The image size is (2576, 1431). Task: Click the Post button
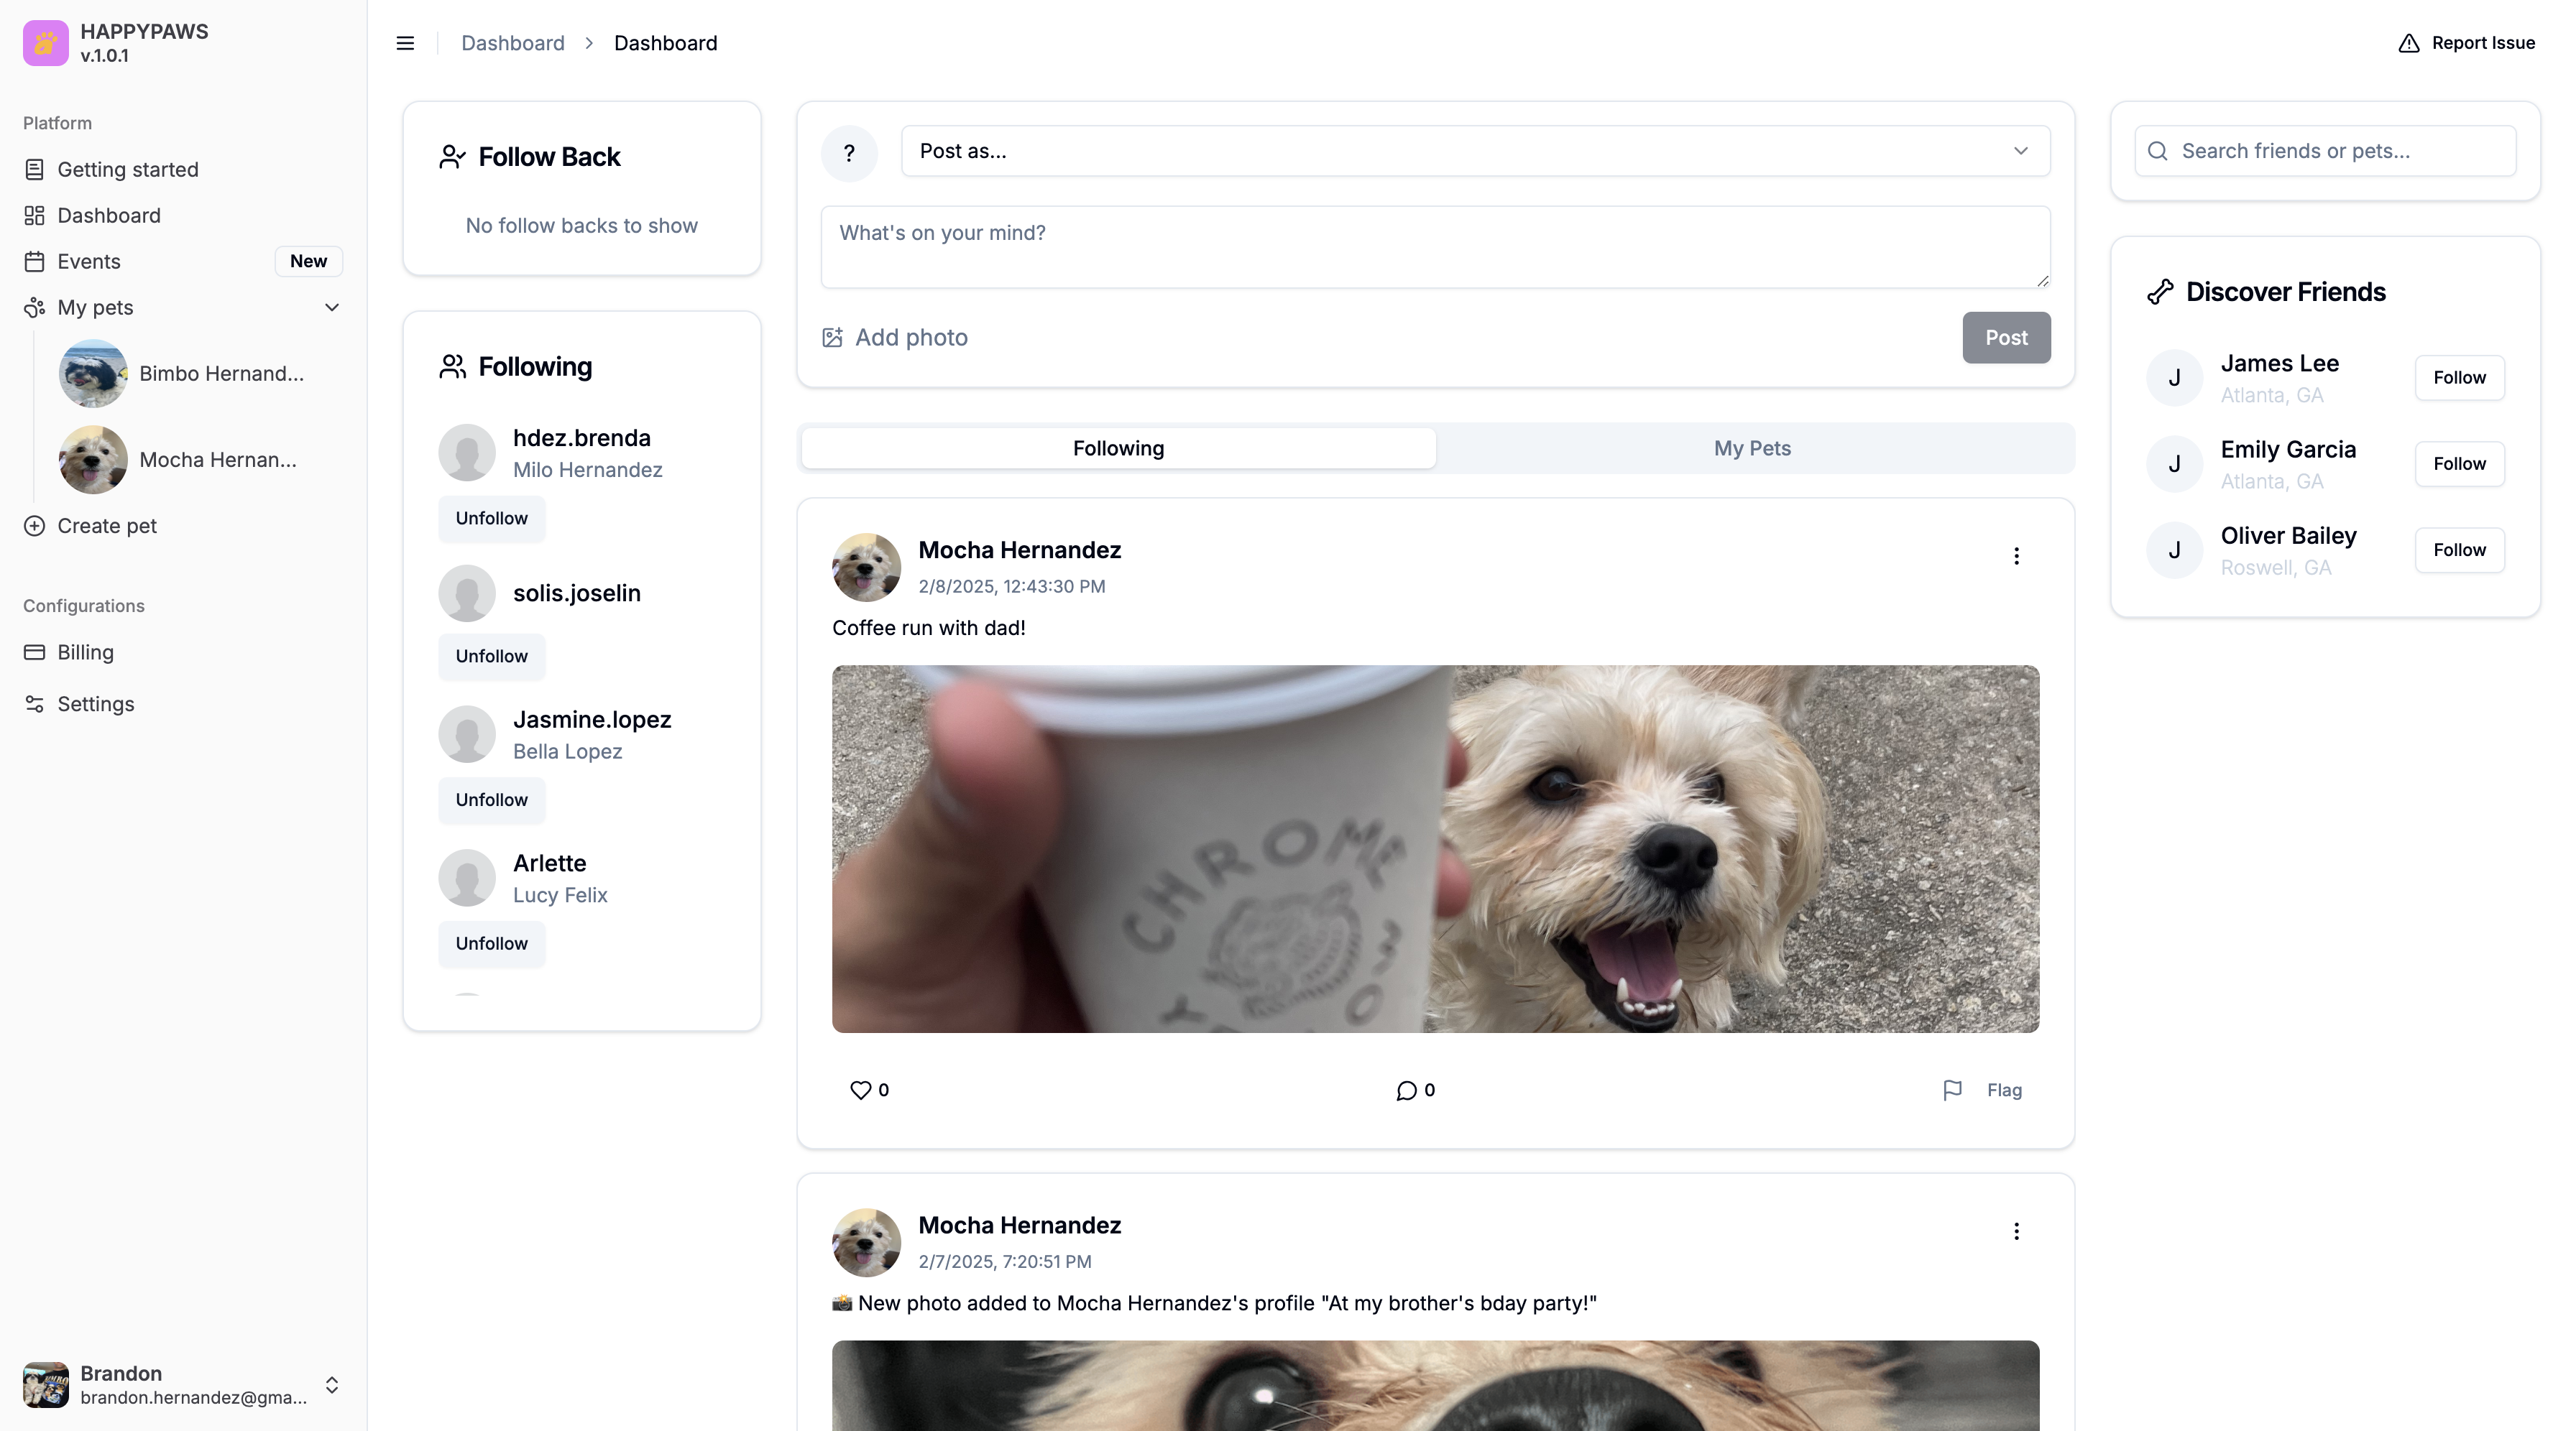point(2006,338)
